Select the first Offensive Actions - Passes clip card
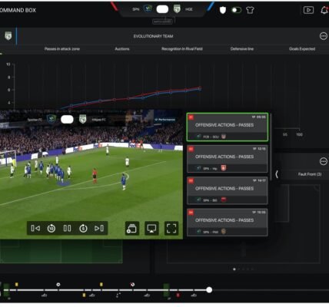The width and height of the screenshot is (329, 307). pos(228,127)
